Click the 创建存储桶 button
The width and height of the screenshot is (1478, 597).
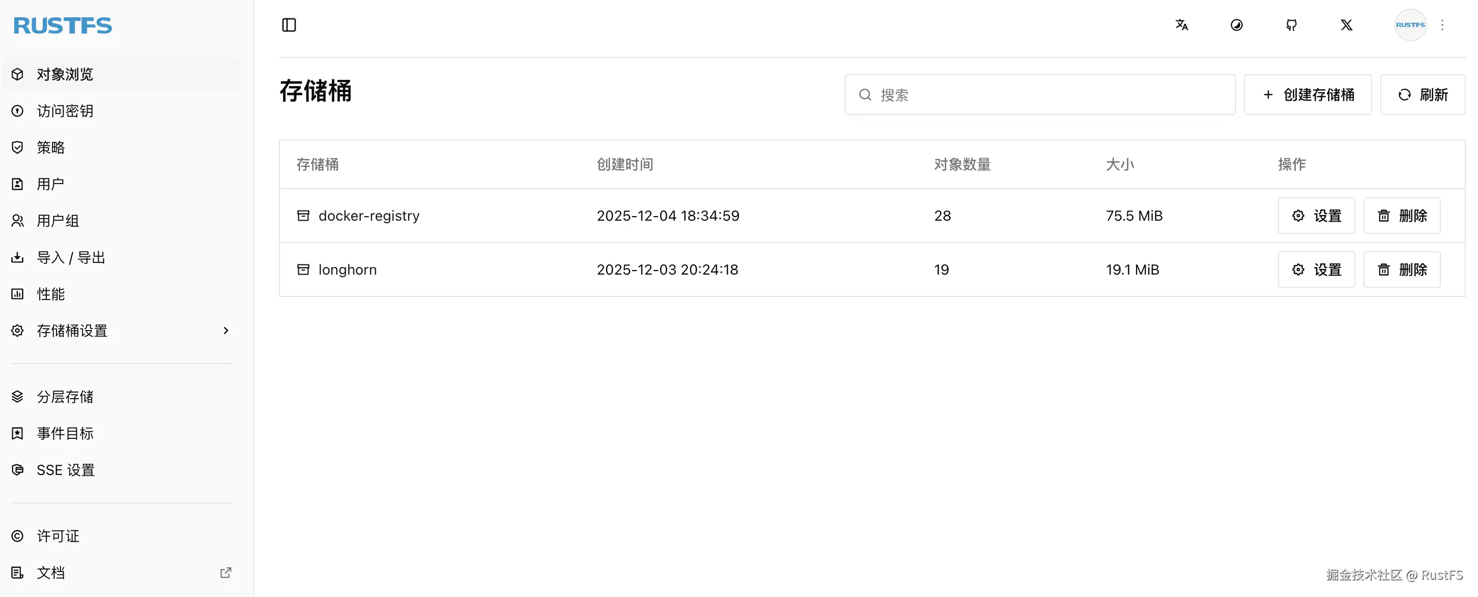(1307, 95)
